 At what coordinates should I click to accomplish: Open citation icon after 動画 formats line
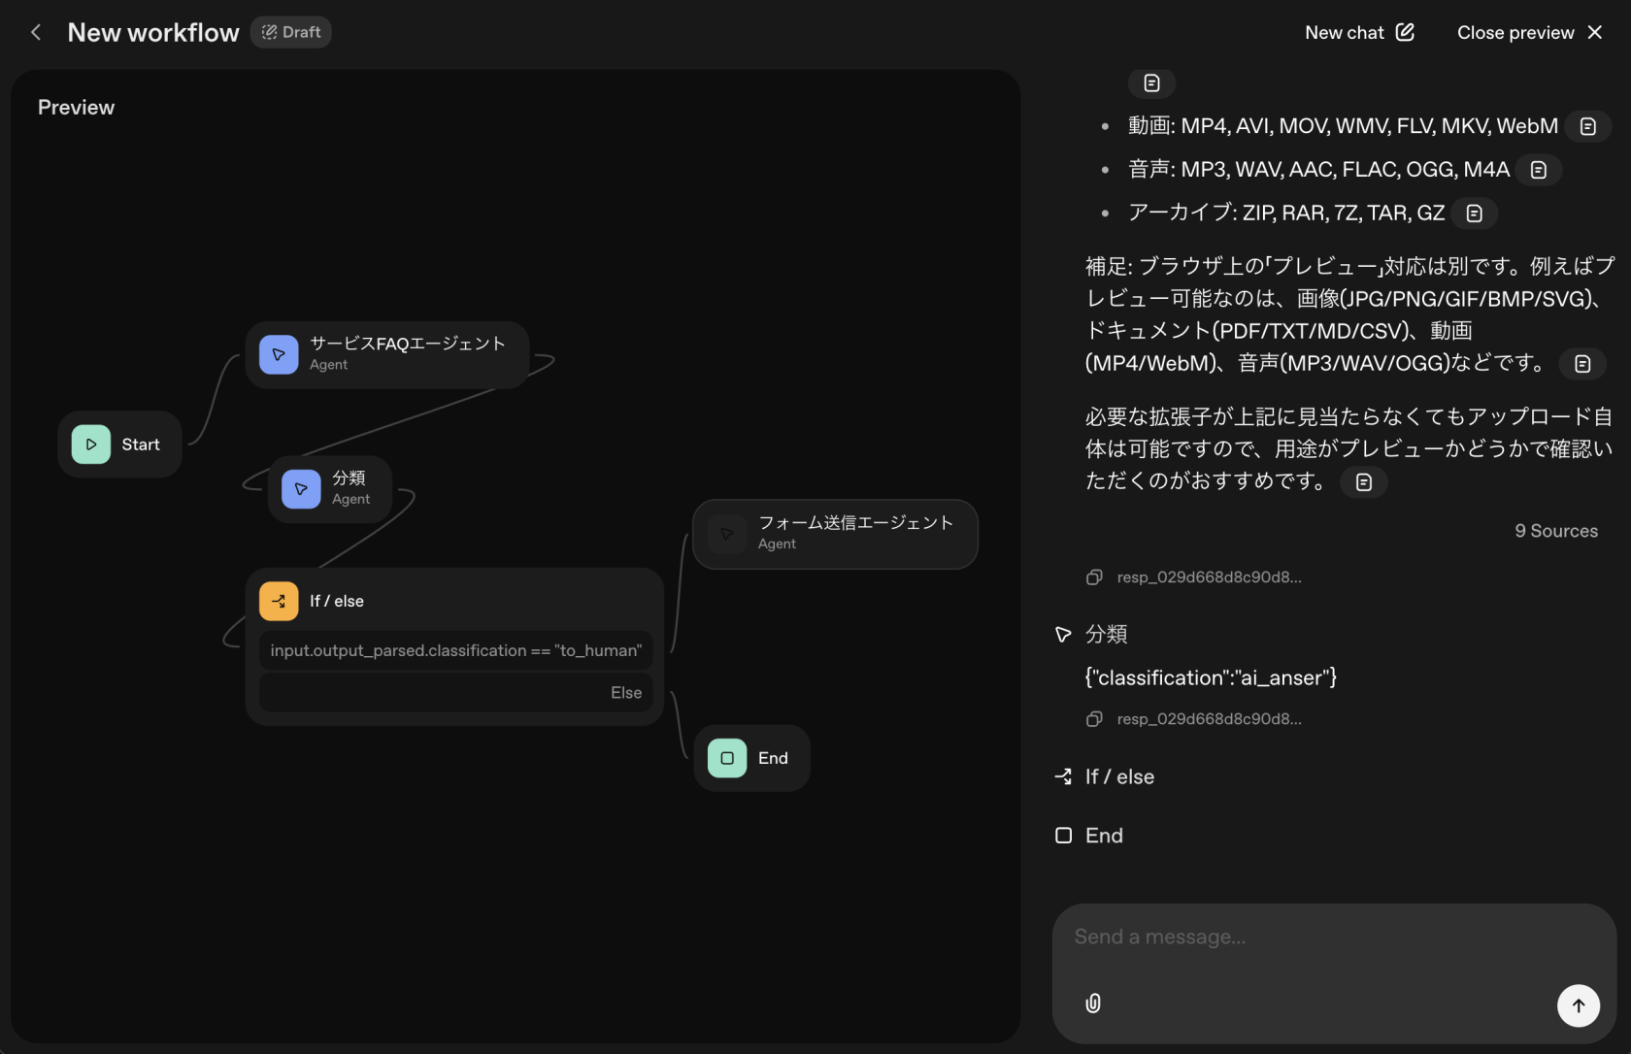[x=1588, y=126]
